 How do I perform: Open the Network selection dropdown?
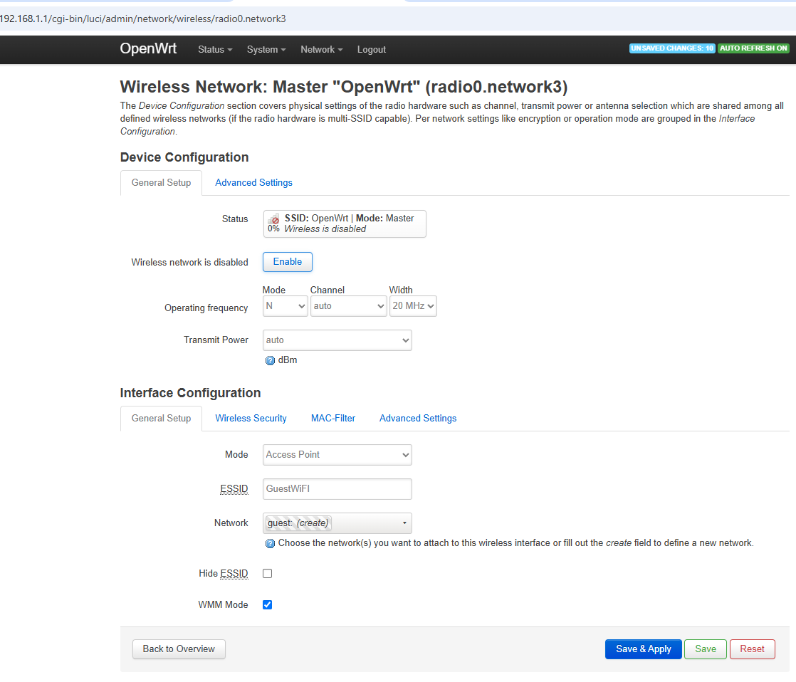point(337,523)
